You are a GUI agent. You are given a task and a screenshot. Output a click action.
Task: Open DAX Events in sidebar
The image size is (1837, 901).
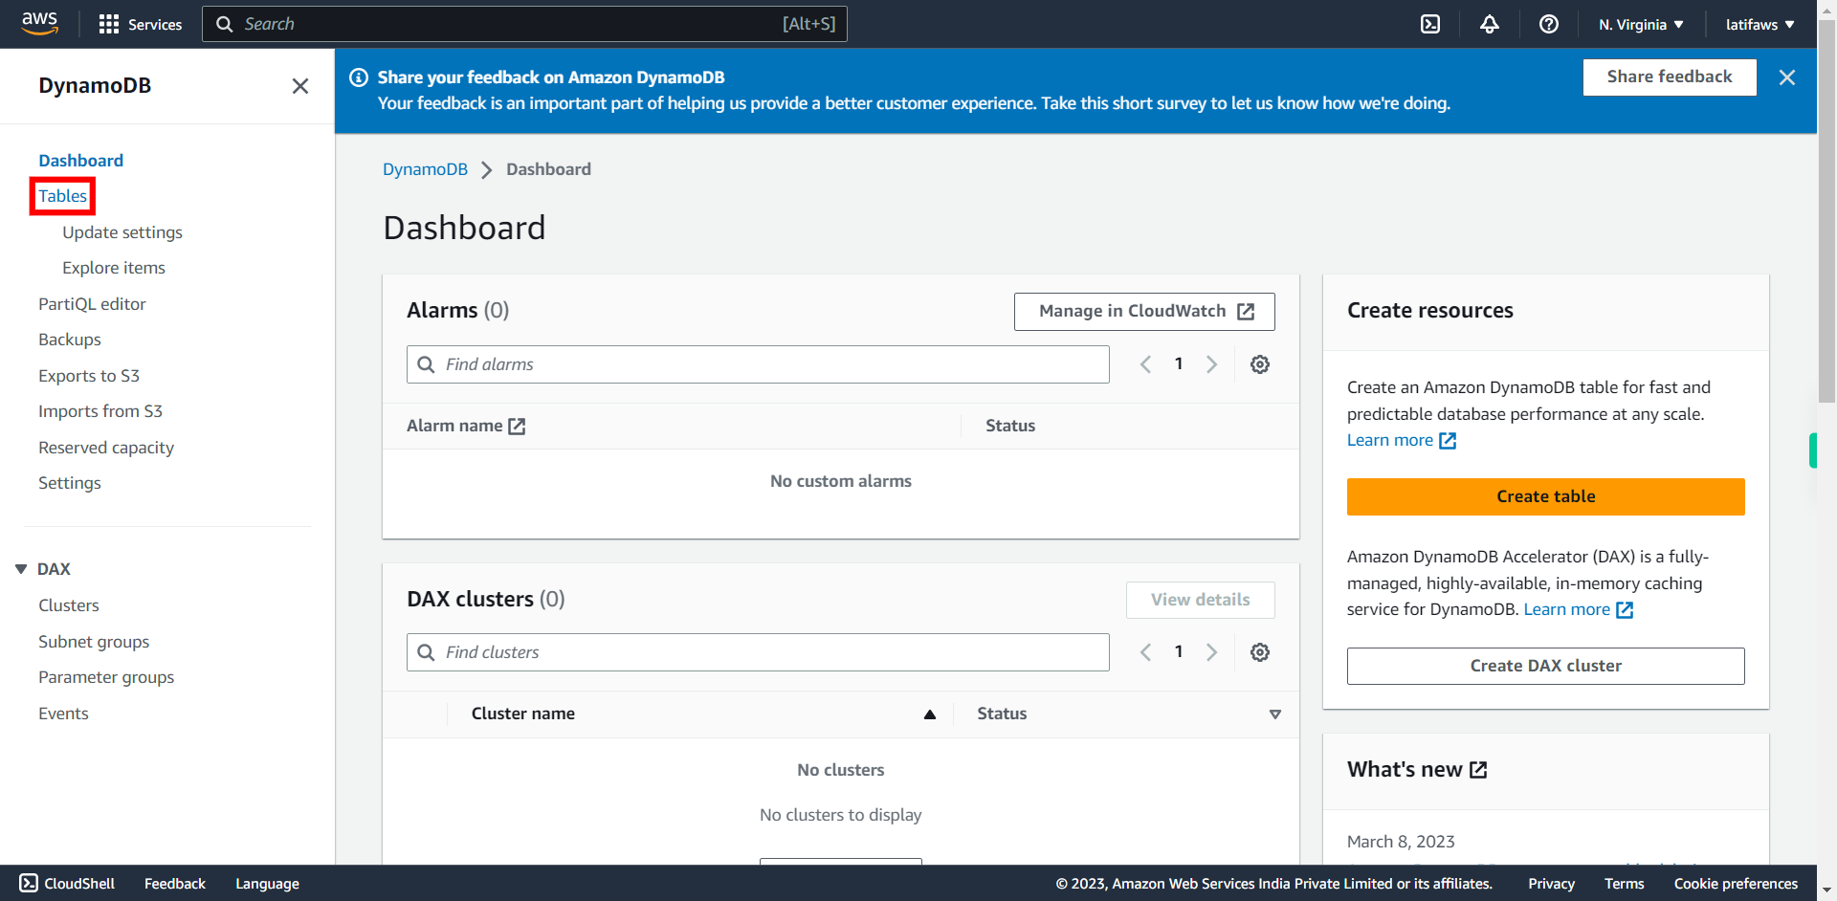(63, 714)
